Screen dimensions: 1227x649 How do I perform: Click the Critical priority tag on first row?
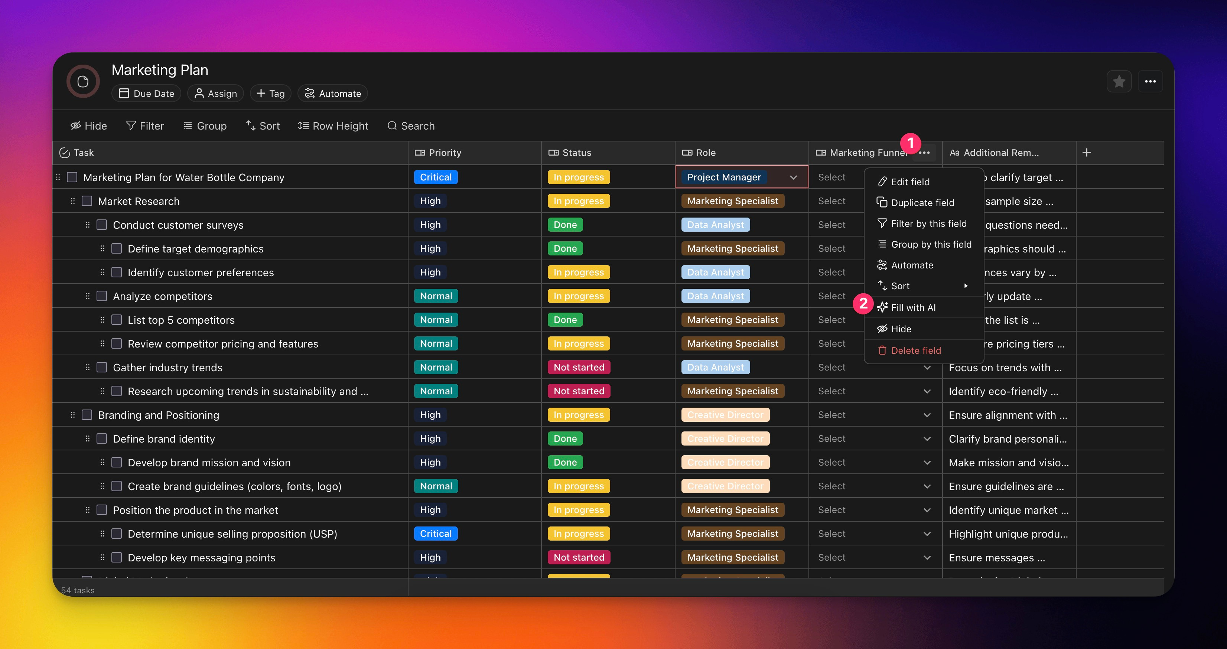pos(435,177)
